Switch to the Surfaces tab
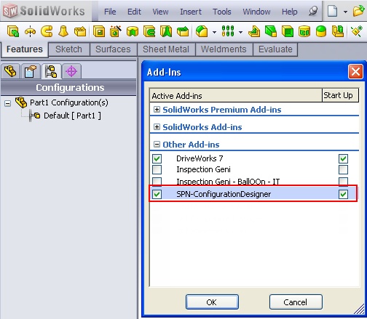Viewport: 367px width, 319px height. 113,49
